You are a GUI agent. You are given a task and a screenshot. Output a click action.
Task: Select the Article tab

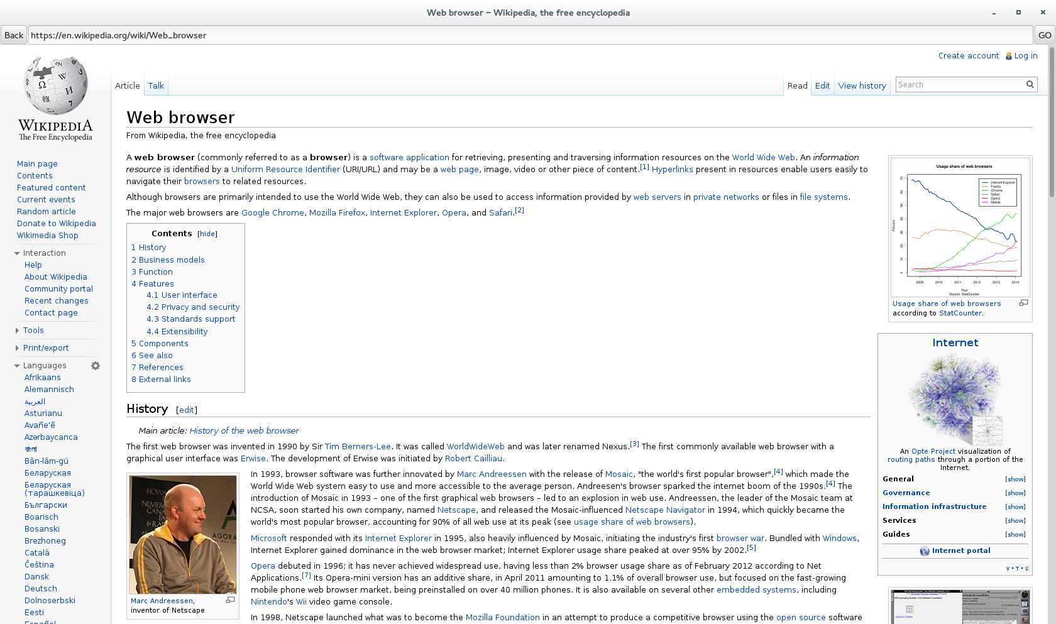tap(127, 86)
